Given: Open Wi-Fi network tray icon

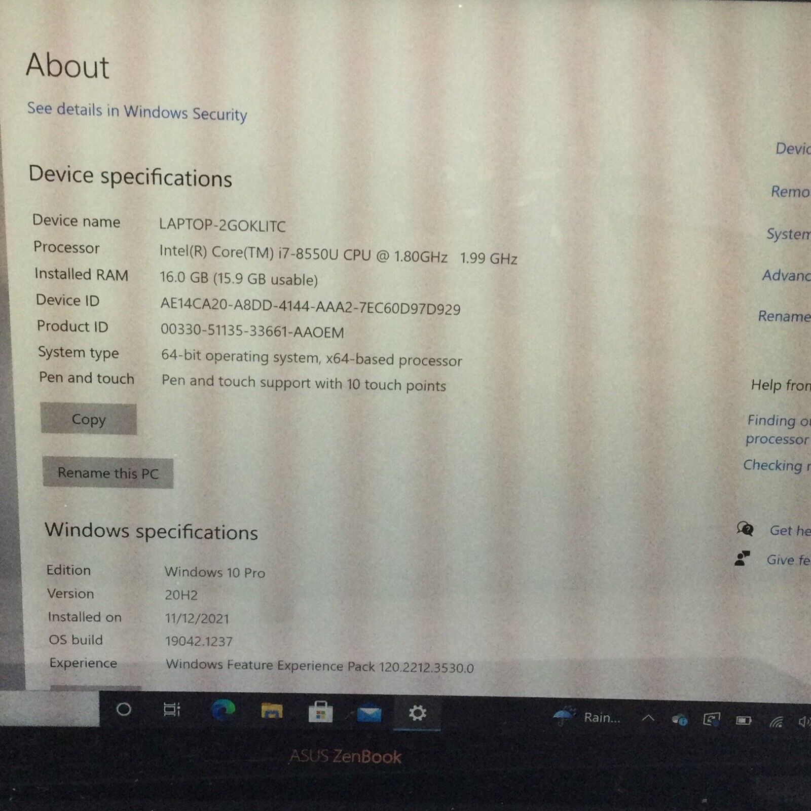Looking at the screenshot, I should pyautogui.click(x=777, y=721).
